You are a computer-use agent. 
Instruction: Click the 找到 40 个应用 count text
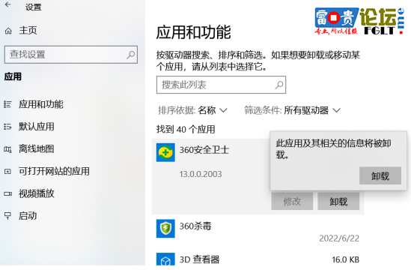[x=186, y=129]
